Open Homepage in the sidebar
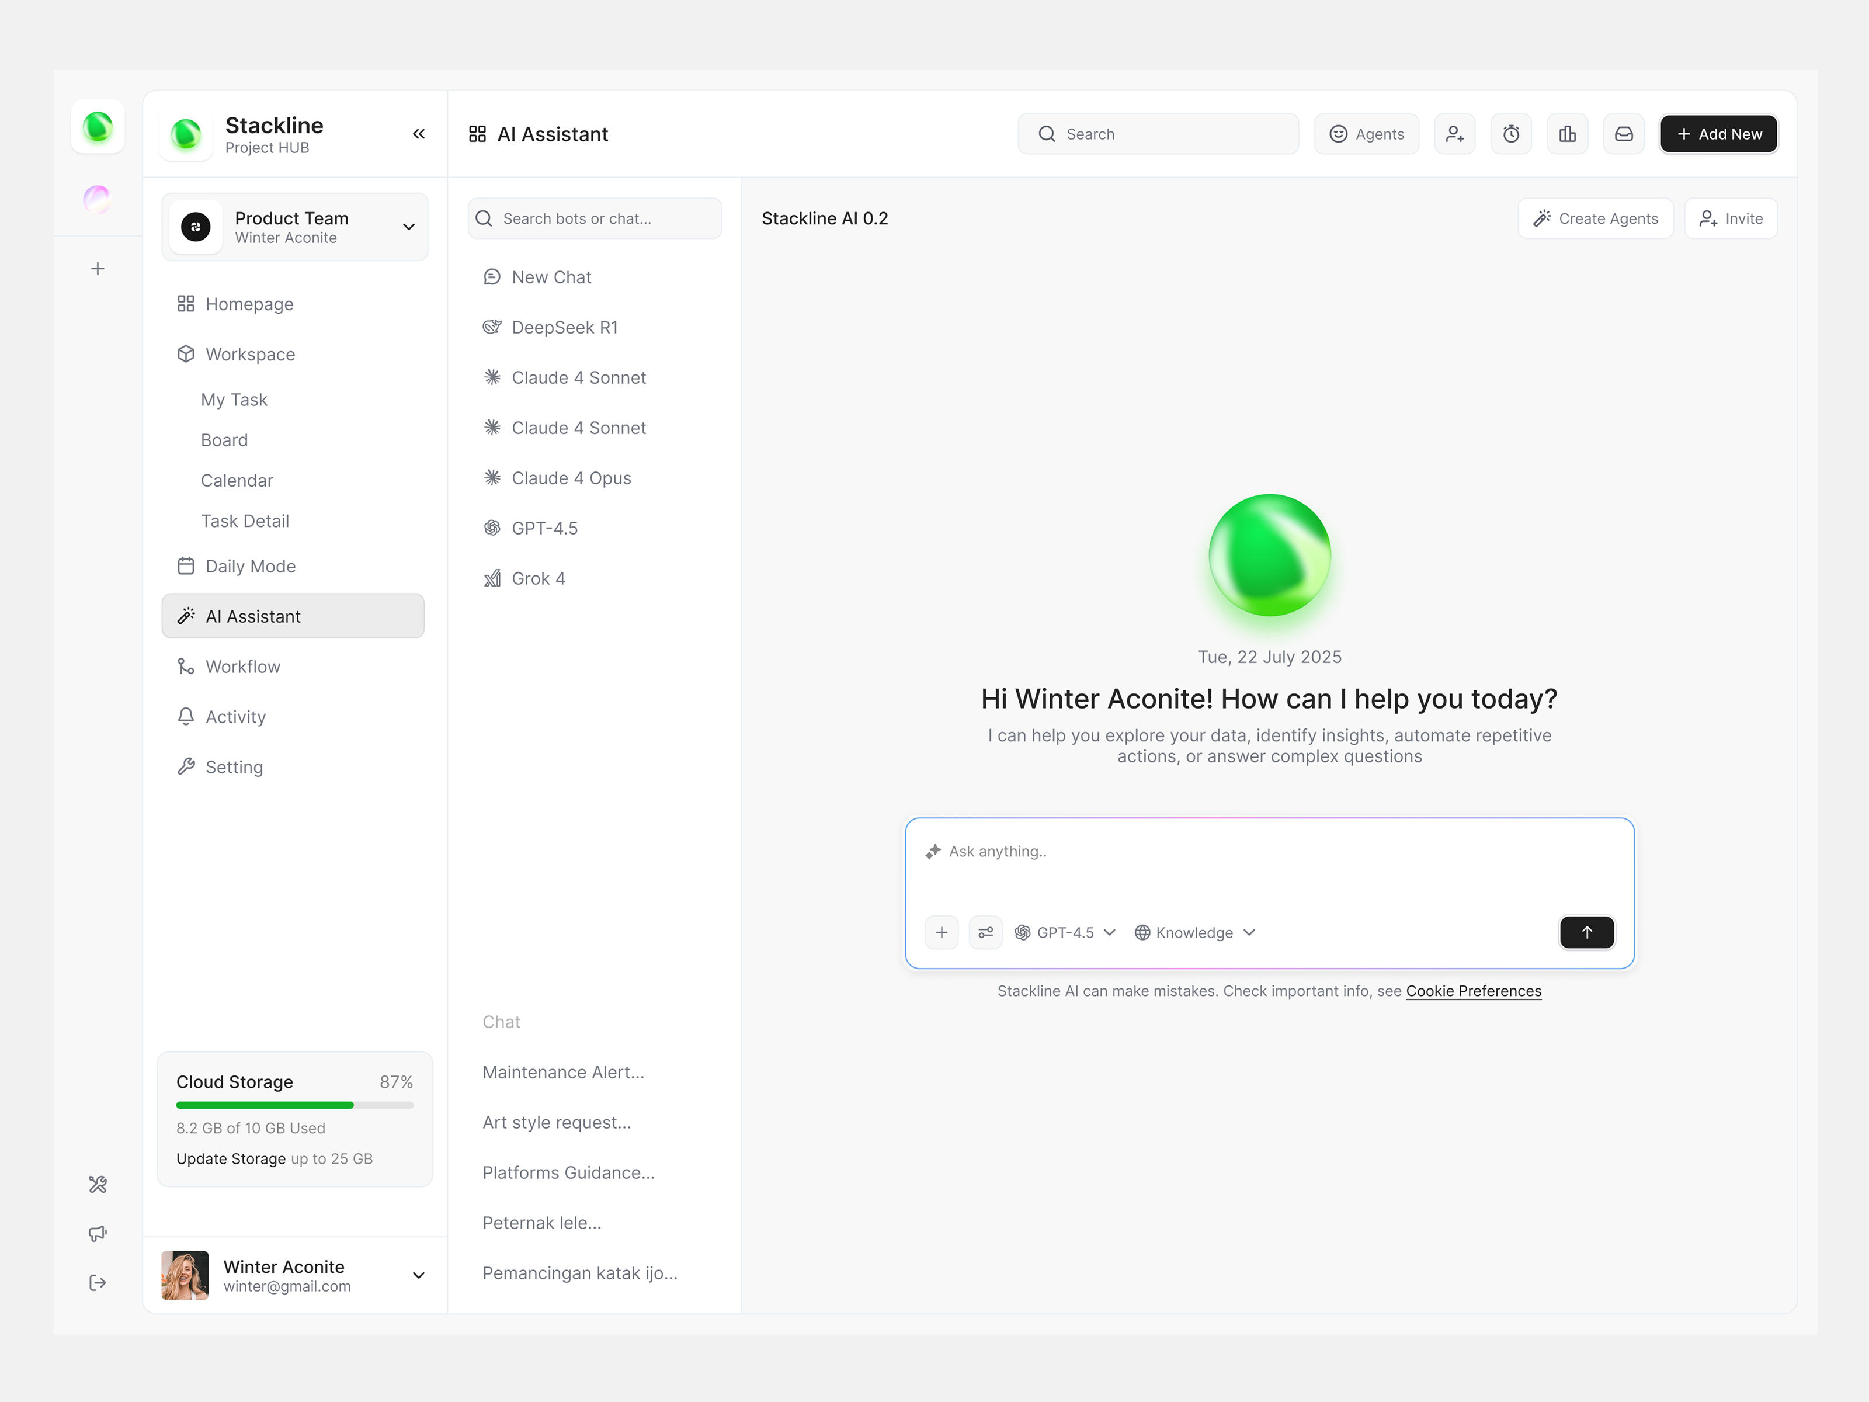Viewport: 1869px width, 1402px height. pos(293,304)
